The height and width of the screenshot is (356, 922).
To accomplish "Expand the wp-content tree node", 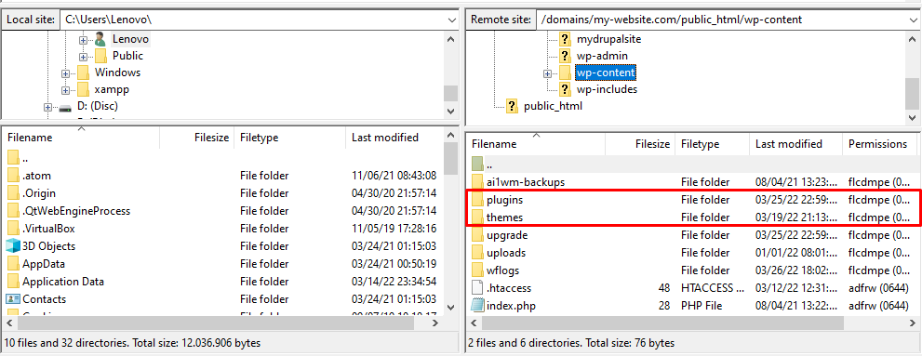I will [547, 73].
